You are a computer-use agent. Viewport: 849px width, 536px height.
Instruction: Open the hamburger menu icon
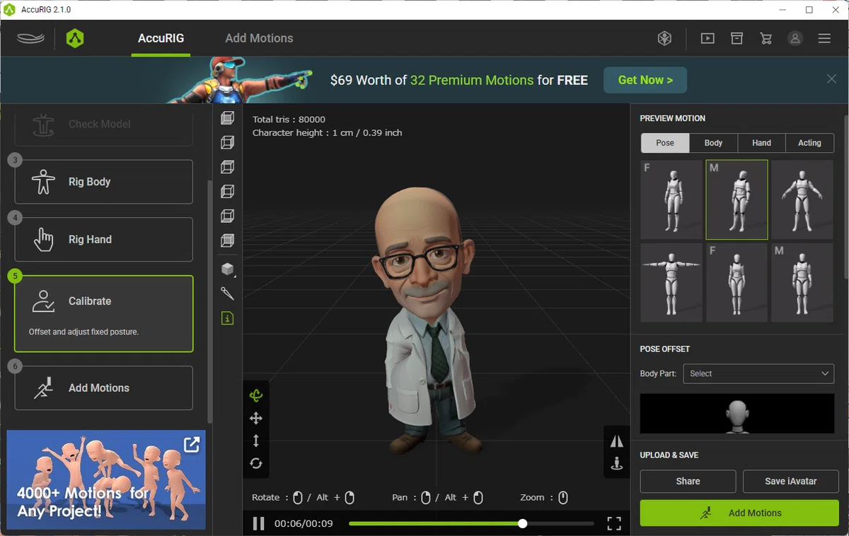(x=824, y=38)
